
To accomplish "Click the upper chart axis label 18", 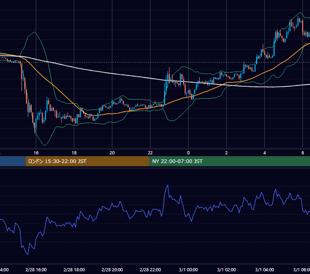I will pos(74,153).
